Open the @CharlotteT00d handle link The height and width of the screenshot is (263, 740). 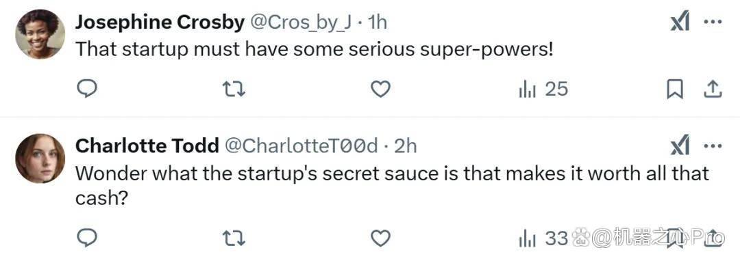coord(301,146)
